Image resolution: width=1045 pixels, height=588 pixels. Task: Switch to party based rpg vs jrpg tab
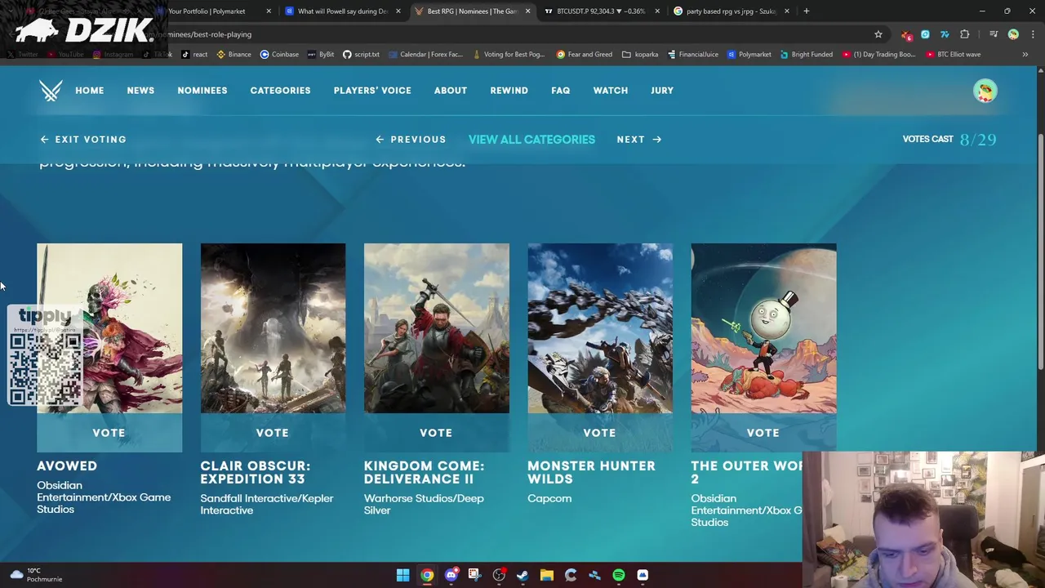point(730,11)
